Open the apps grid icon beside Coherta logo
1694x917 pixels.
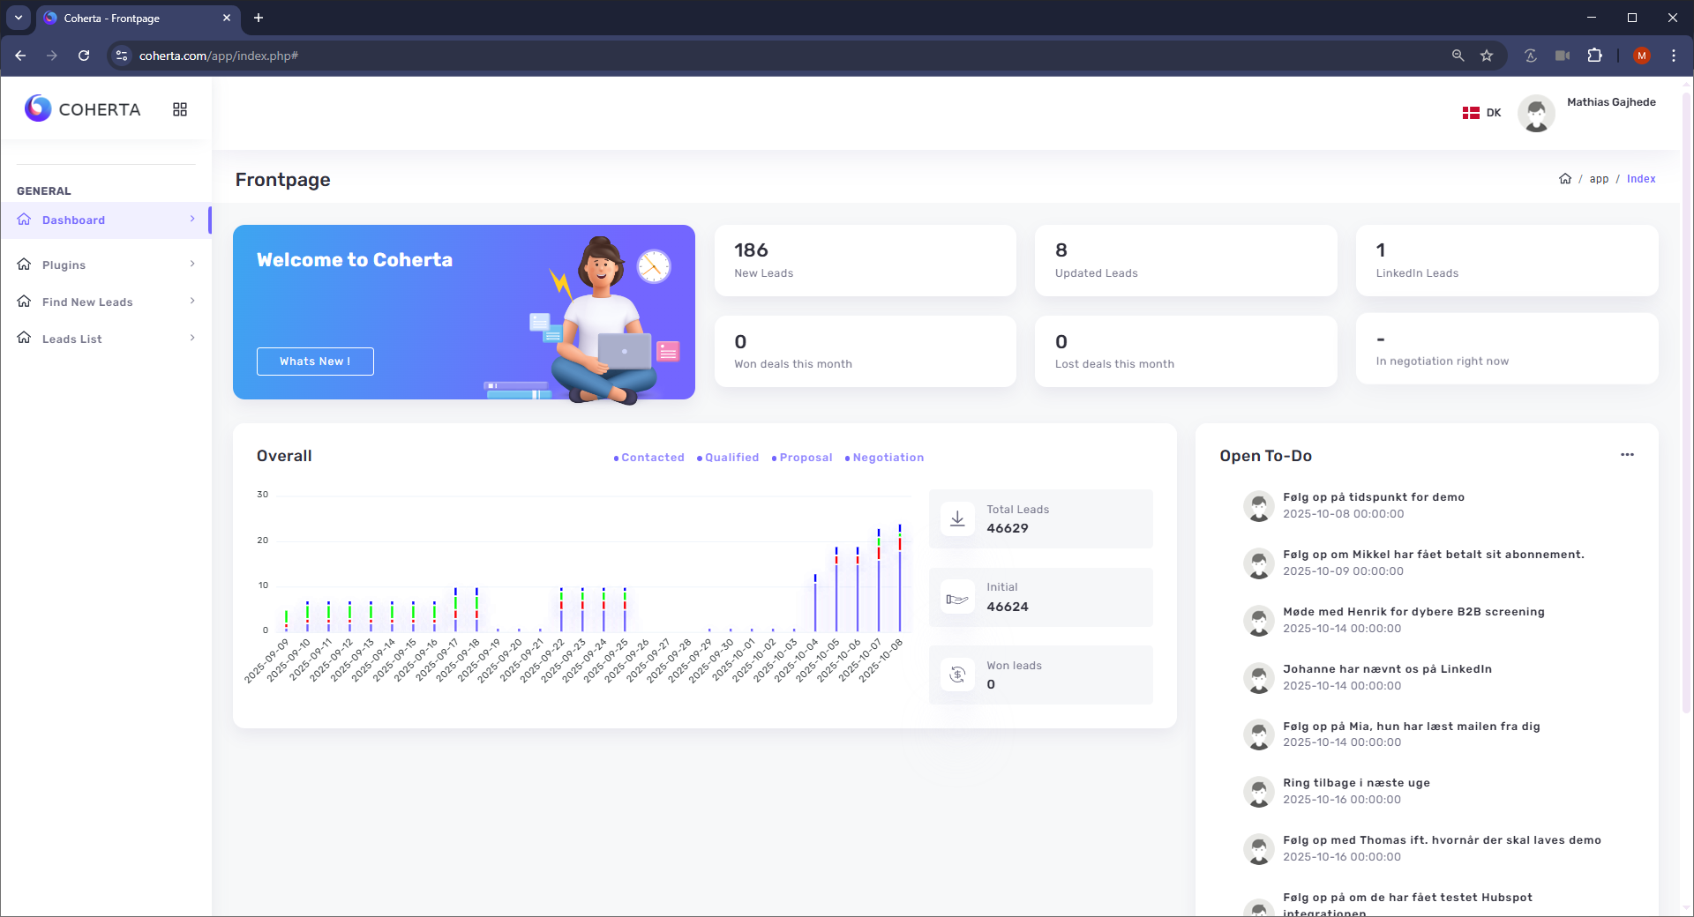click(x=180, y=108)
